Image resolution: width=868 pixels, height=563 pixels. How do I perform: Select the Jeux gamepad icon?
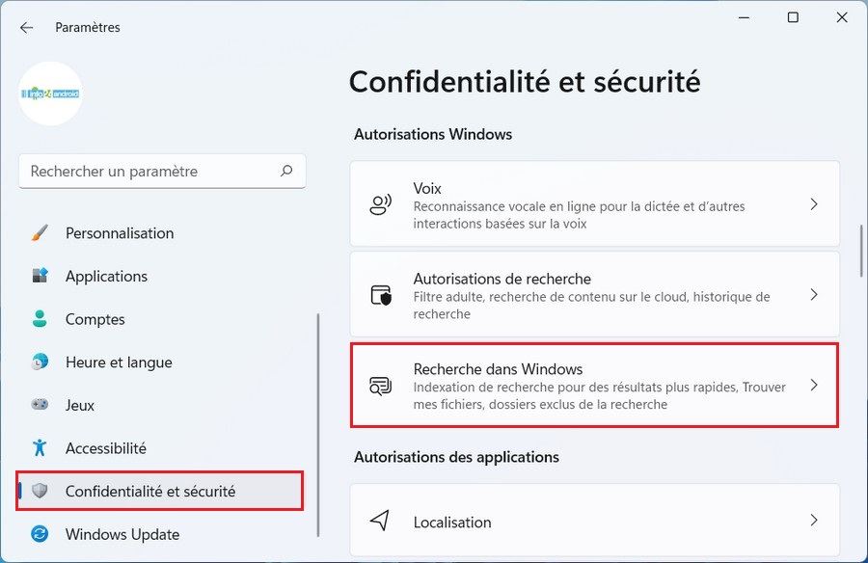[x=38, y=405]
